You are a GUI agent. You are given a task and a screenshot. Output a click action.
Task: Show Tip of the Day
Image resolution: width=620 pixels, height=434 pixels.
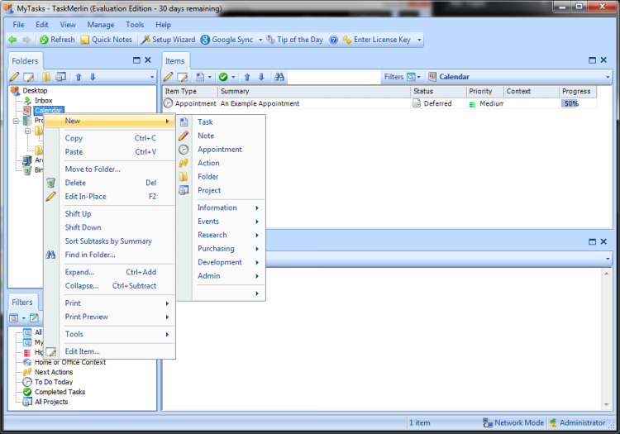click(x=294, y=40)
